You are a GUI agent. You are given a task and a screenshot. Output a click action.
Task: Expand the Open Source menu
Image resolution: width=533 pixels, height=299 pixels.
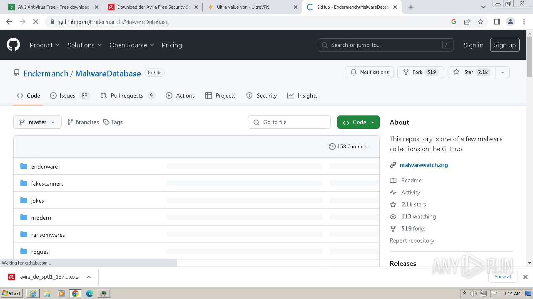[x=132, y=45]
